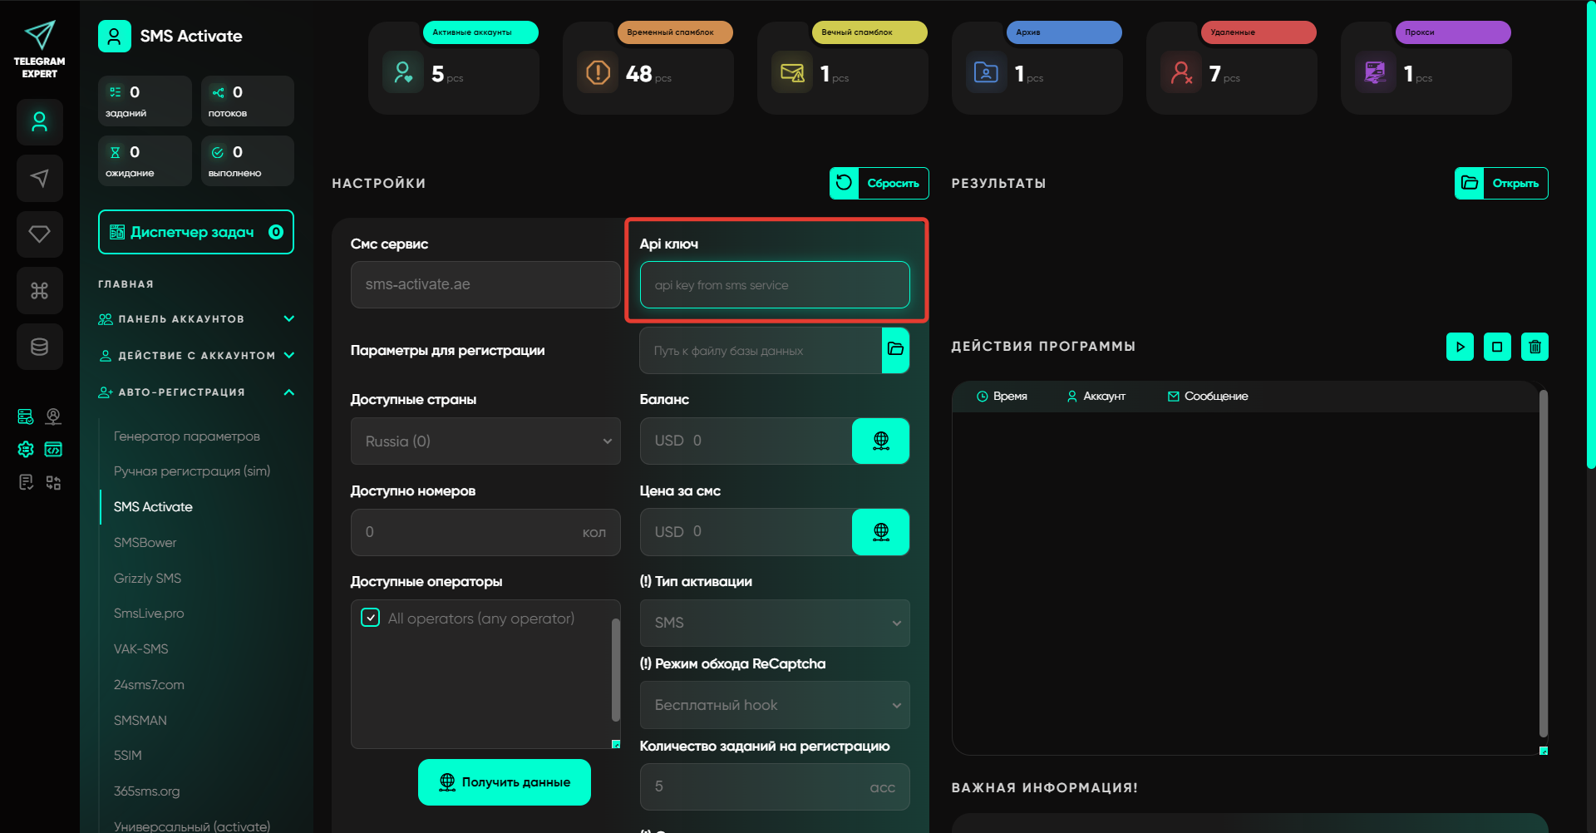Open ReCaptcha bypass mode dropdown
This screenshot has width=1596, height=833.
774,705
